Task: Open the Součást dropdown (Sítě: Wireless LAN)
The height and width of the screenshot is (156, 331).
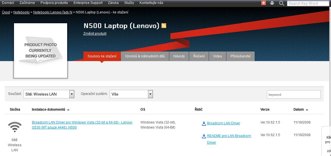Action: pos(49,94)
